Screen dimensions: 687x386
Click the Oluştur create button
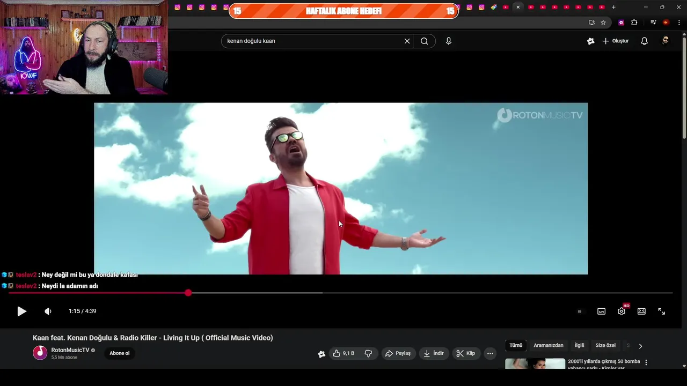tap(616, 41)
